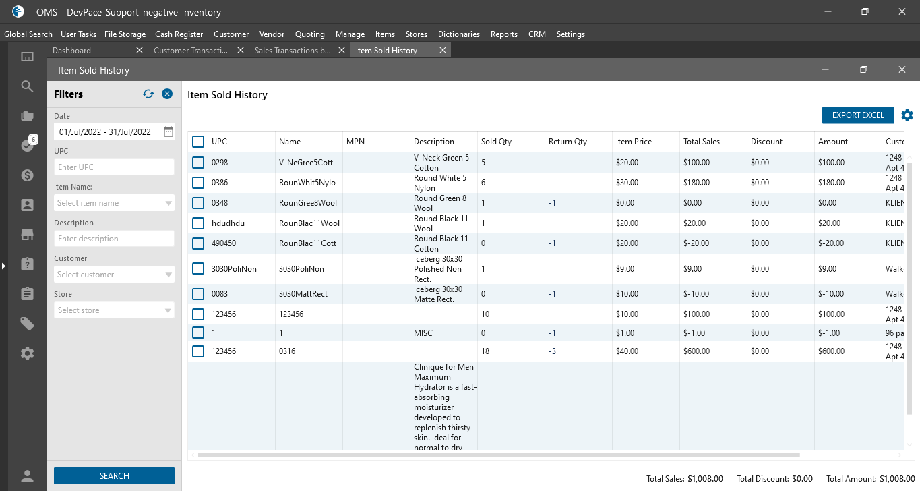Click the refresh filters icon
Viewport: 920px width, 491px height.
148,94
